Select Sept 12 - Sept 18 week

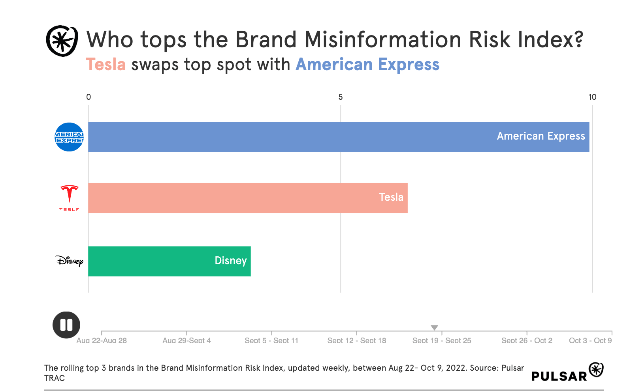point(357,340)
